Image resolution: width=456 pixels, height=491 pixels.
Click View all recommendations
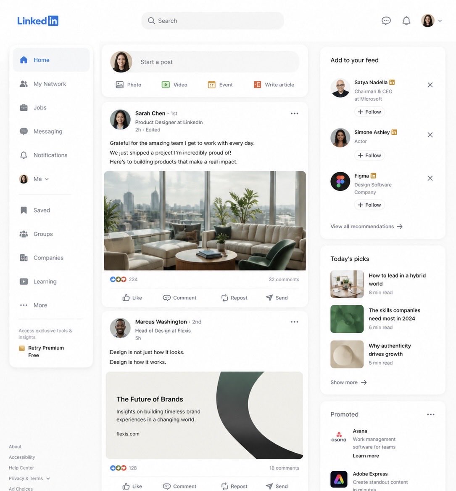[366, 227]
